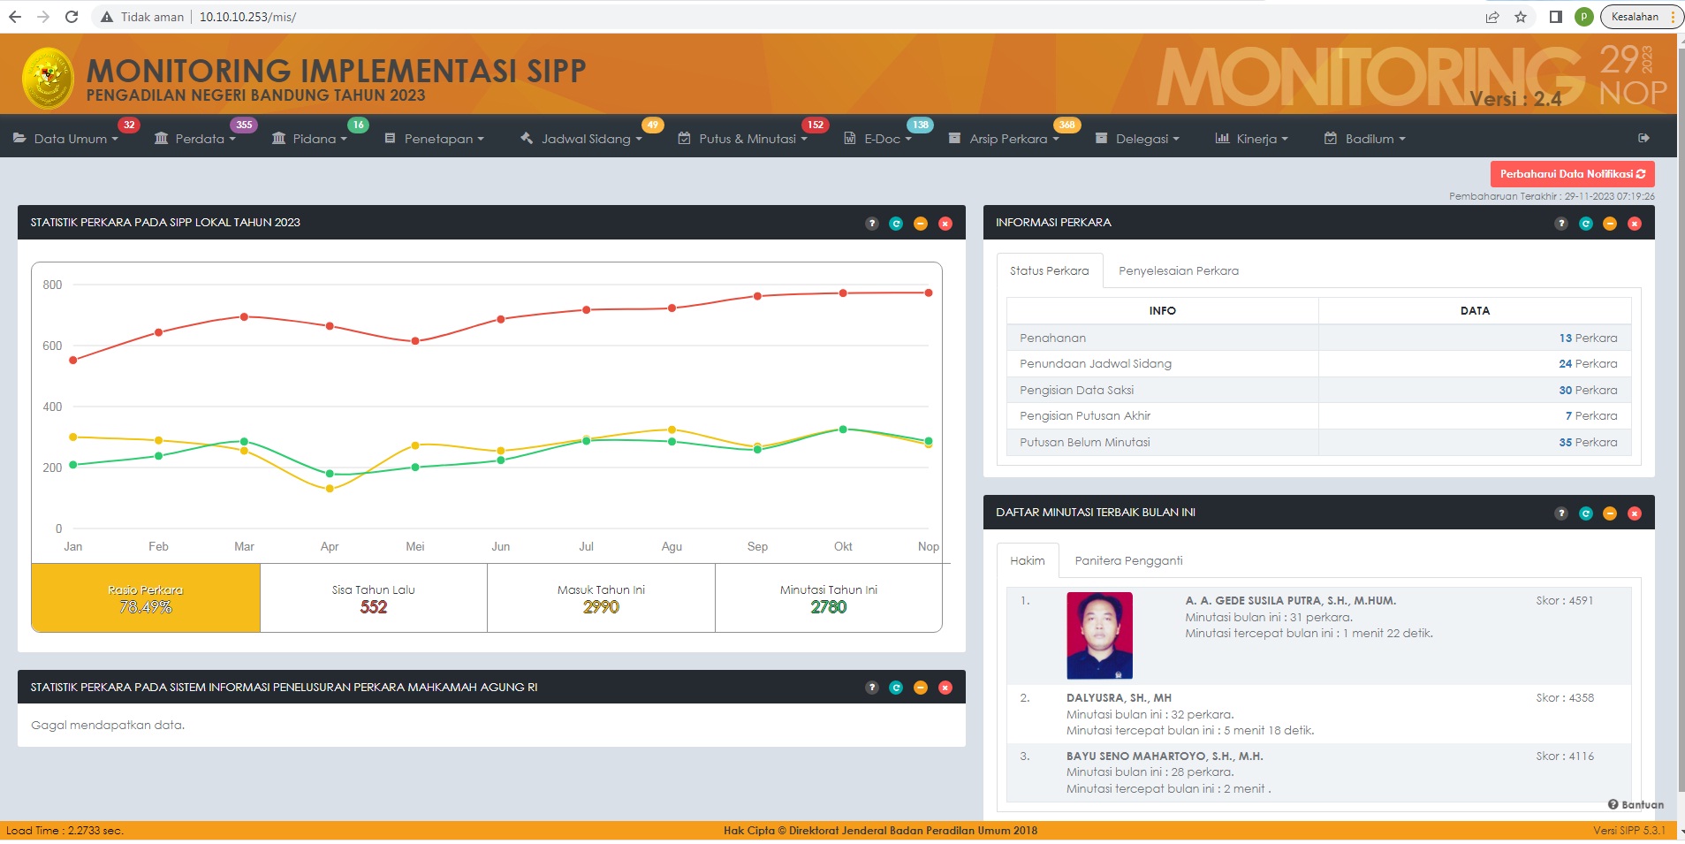The width and height of the screenshot is (1685, 844).
Task: Switch to Penyelesaian Perkara tab
Action: (1178, 270)
